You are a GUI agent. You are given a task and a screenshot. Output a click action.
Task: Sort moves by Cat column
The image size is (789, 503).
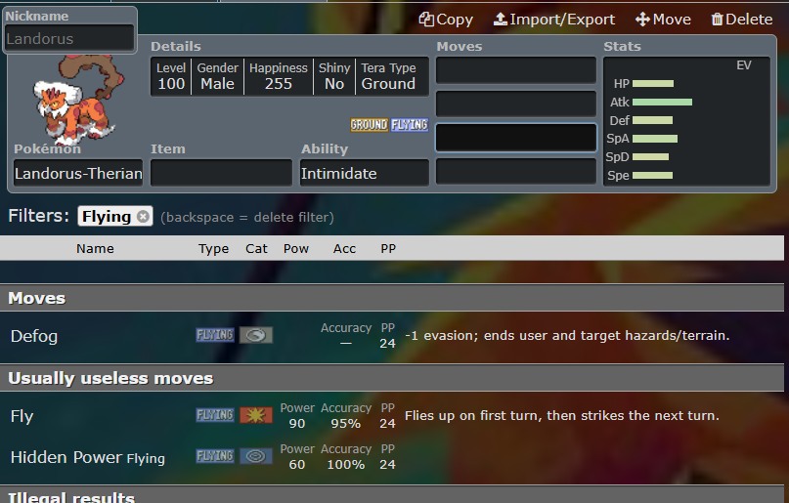256,249
